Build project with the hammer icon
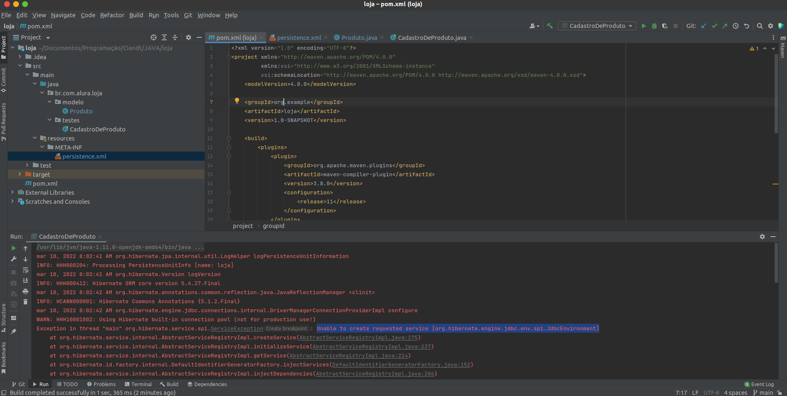Screen dimensions: 787x396 tap(550, 26)
